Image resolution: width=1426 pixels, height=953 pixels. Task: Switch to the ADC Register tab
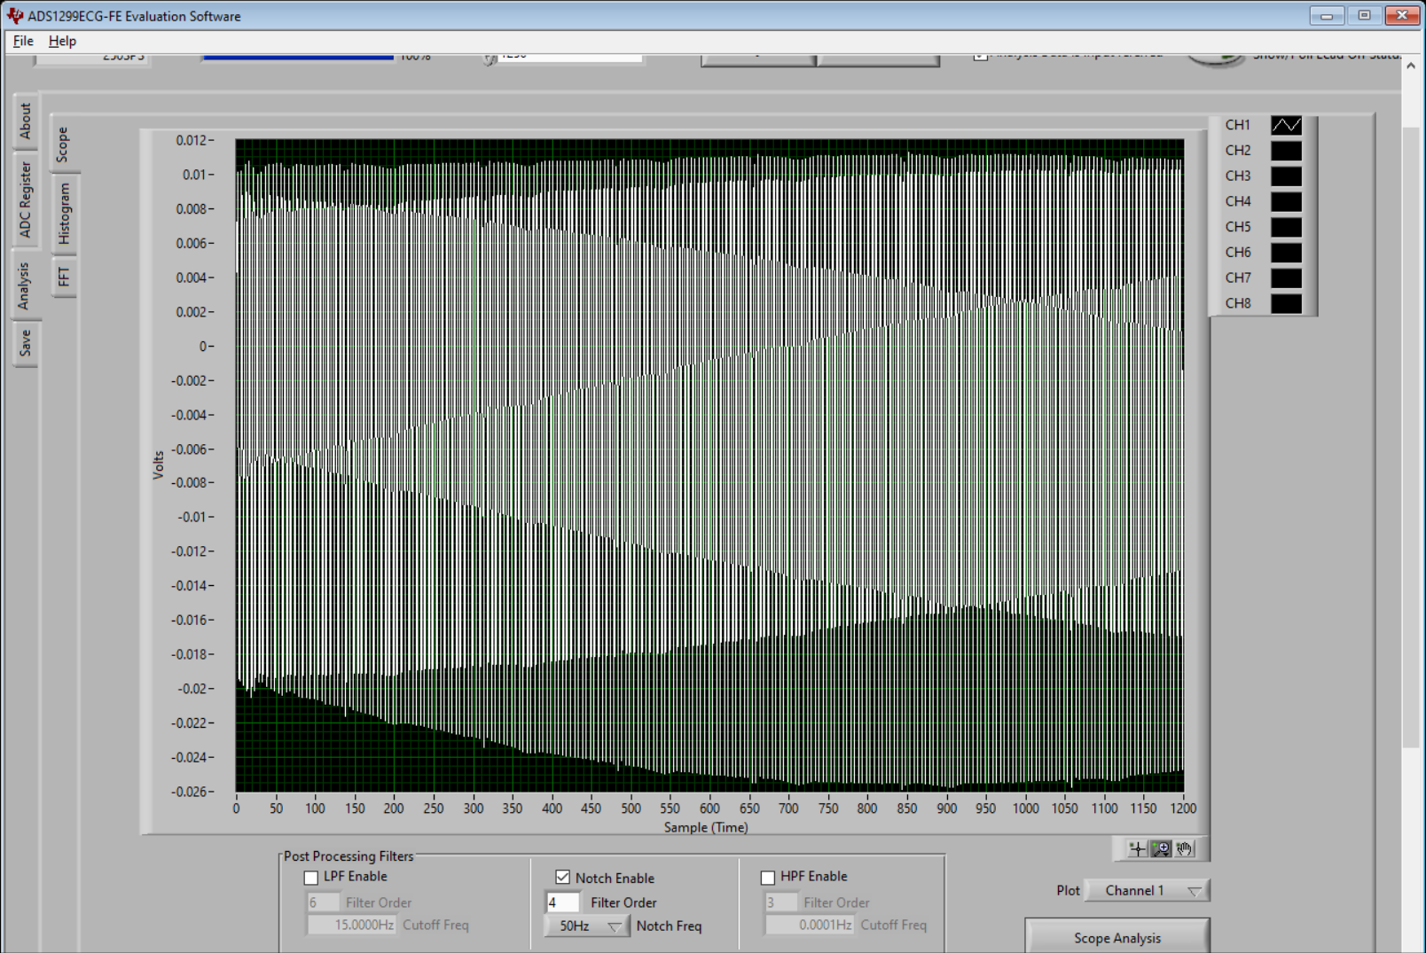26,199
